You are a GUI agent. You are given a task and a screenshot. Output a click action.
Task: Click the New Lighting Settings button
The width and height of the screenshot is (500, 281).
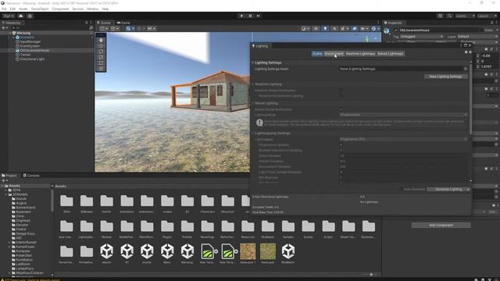click(445, 76)
